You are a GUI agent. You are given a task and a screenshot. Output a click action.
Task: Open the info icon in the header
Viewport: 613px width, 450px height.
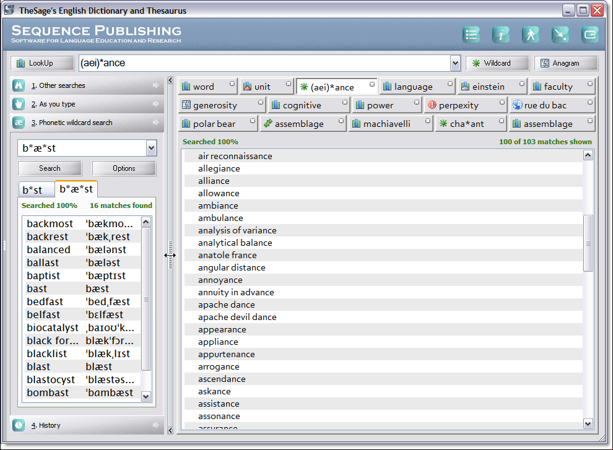click(501, 35)
